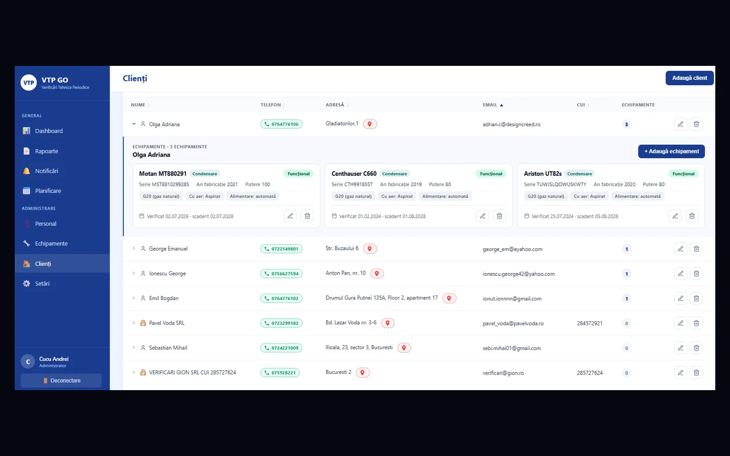Call Ionescu George at 0756627594
The image size is (730, 456).
click(x=281, y=274)
